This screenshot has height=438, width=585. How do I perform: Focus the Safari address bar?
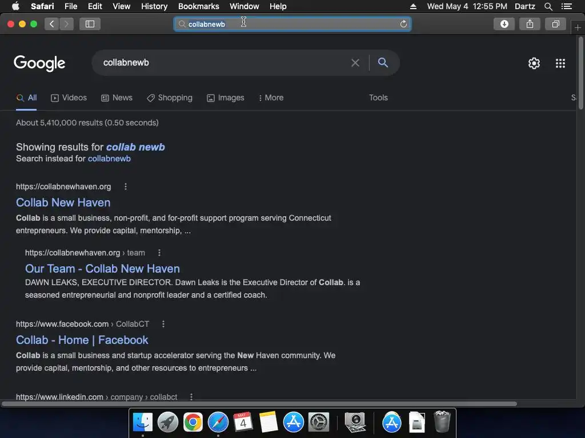click(x=292, y=24)
